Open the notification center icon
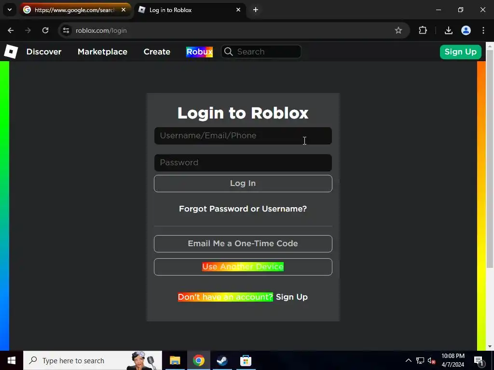Viewport: 494px width, 370px height. [x=479, y=360]
